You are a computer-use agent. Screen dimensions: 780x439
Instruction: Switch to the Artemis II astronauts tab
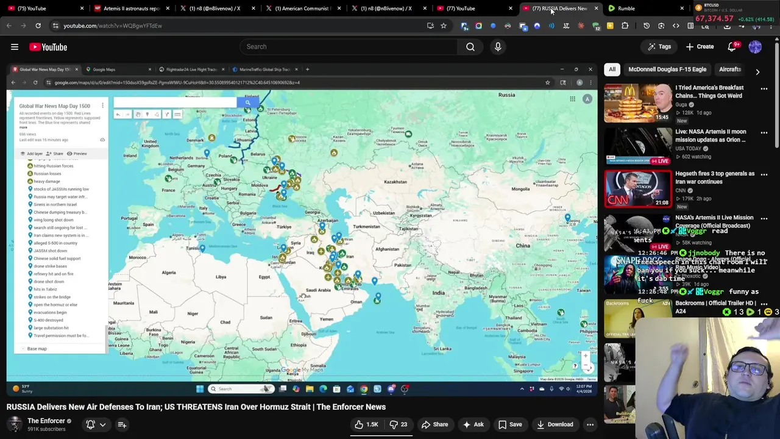click(131, 9)
